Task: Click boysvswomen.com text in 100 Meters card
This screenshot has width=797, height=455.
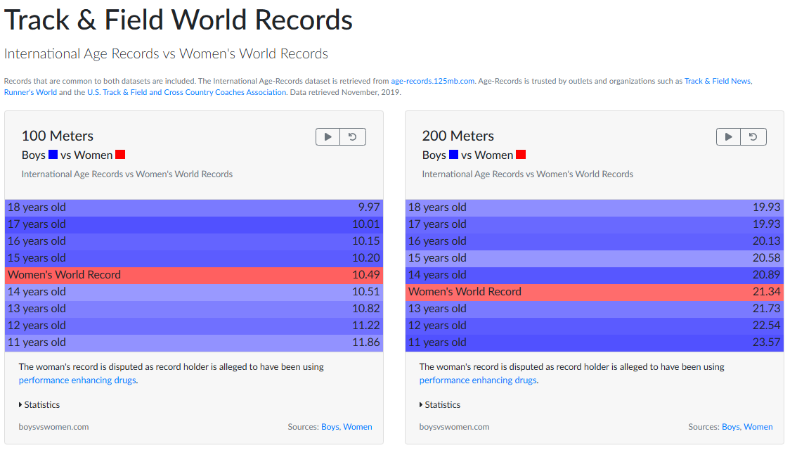Action: click(53, 427)
